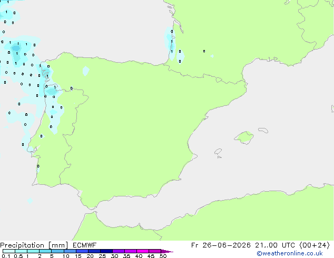Select the 45 mm legend color swatch

tap(155, 251)
